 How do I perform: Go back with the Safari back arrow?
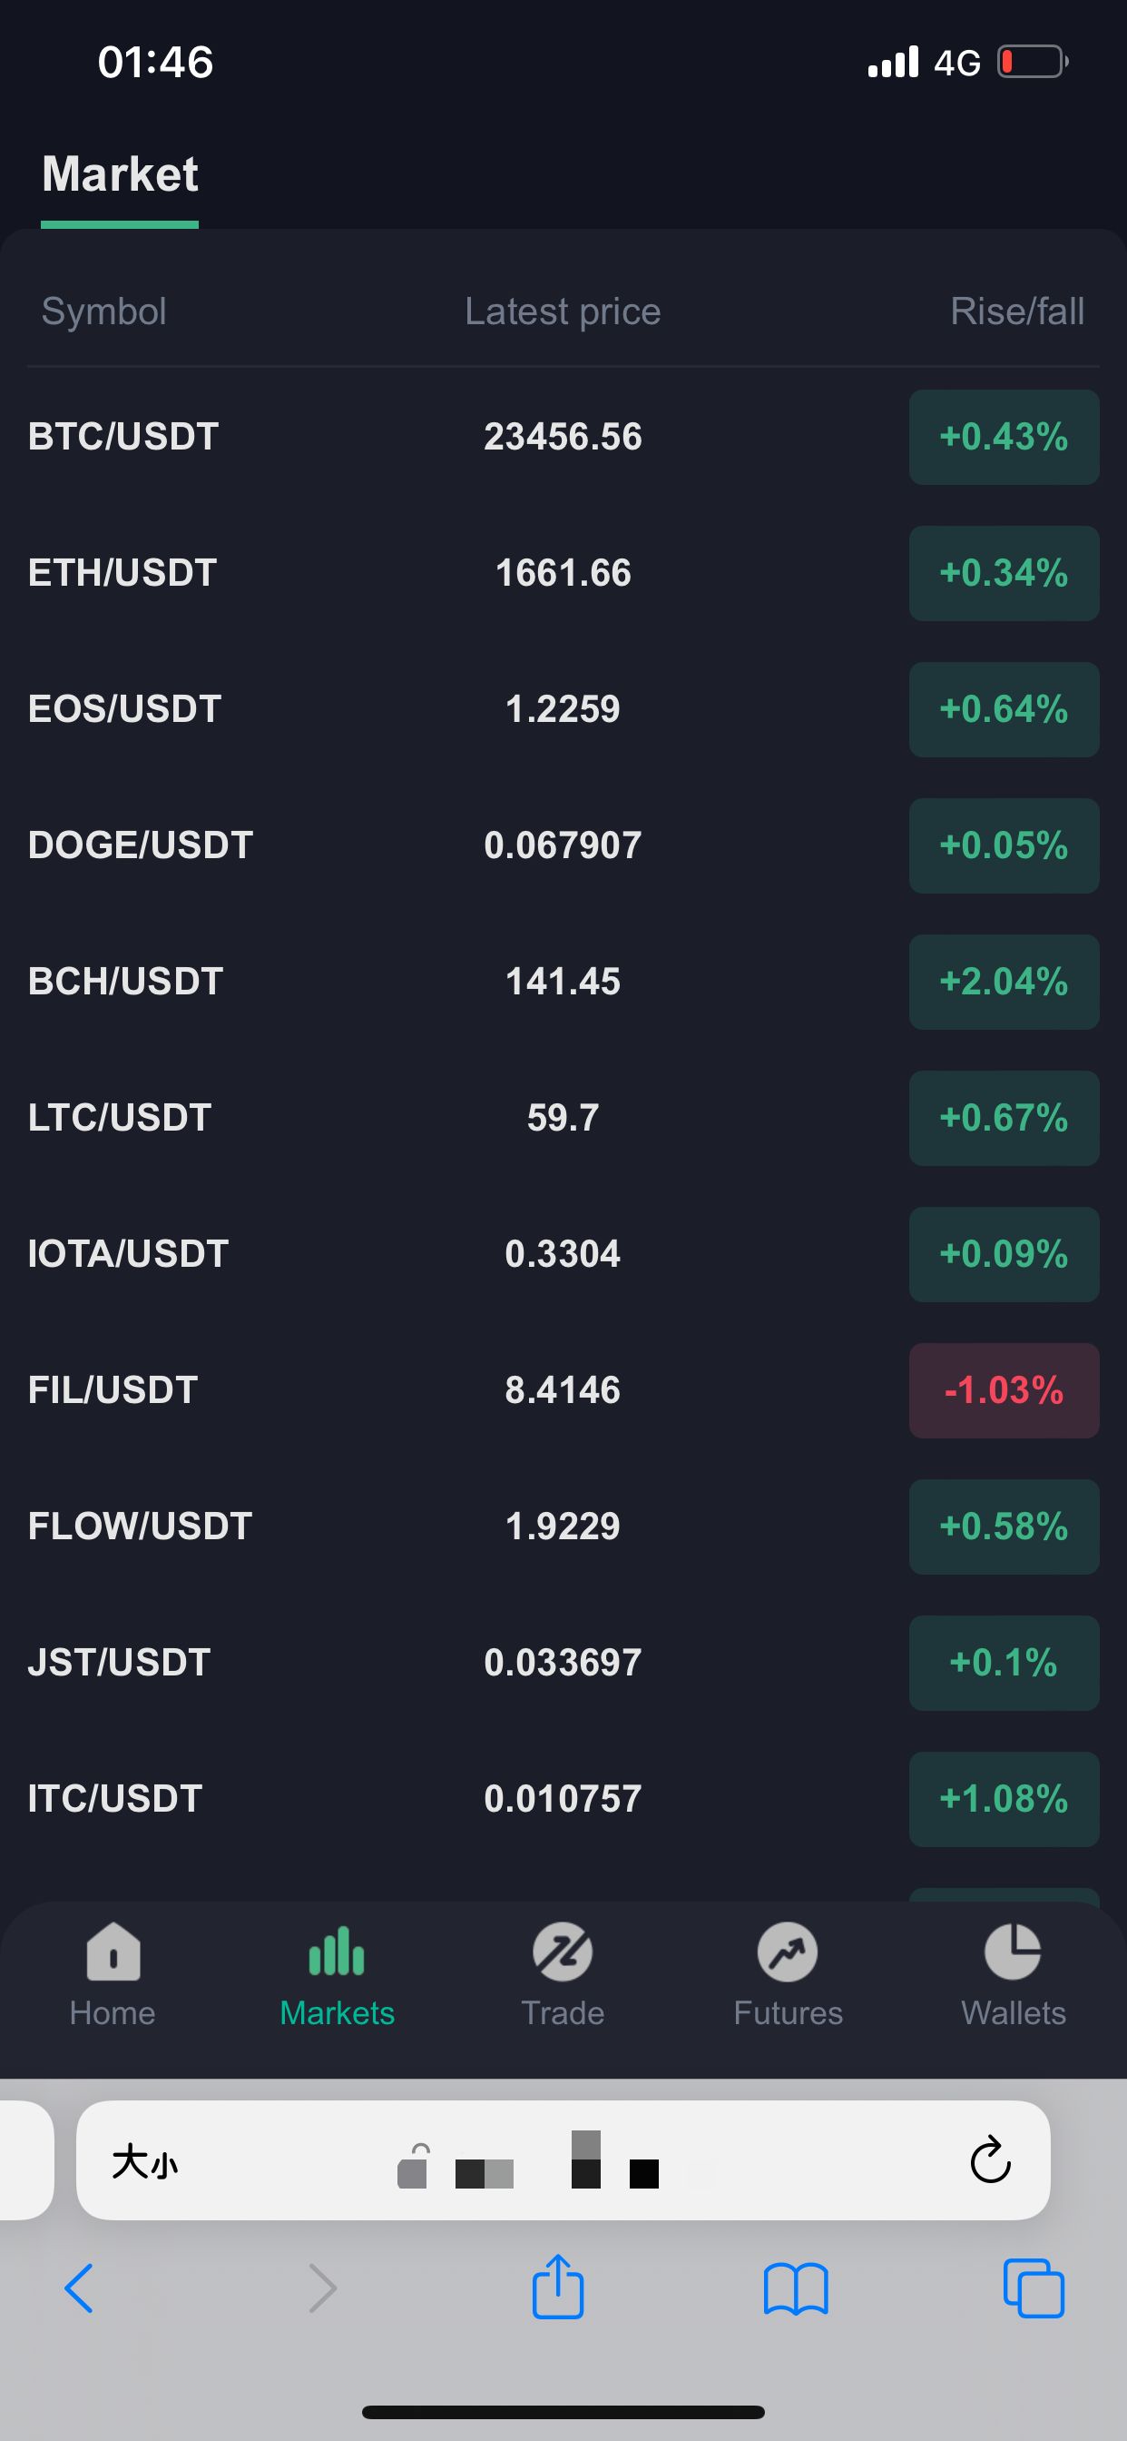[80, 2288]
